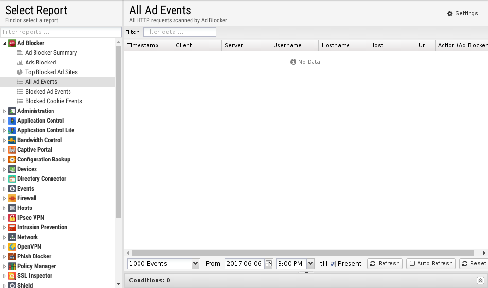Click the SSL Inspector icon
Screen dimensions: 488x288
[12, 276]
